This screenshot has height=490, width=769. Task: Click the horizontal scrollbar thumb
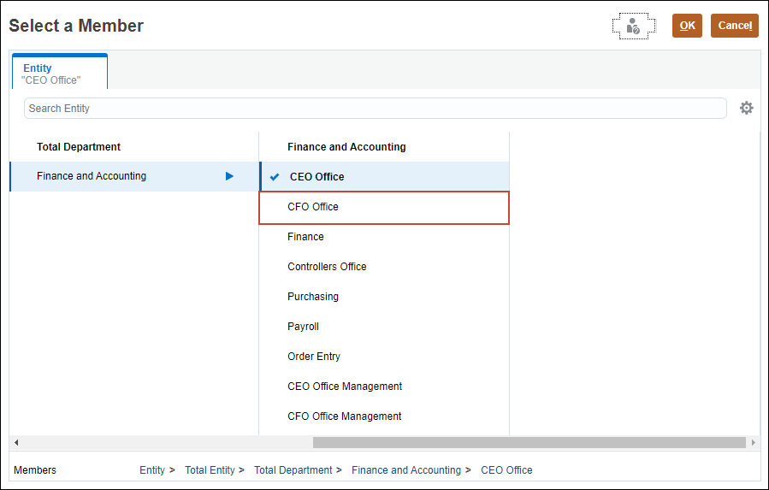(x=529, y=442)
